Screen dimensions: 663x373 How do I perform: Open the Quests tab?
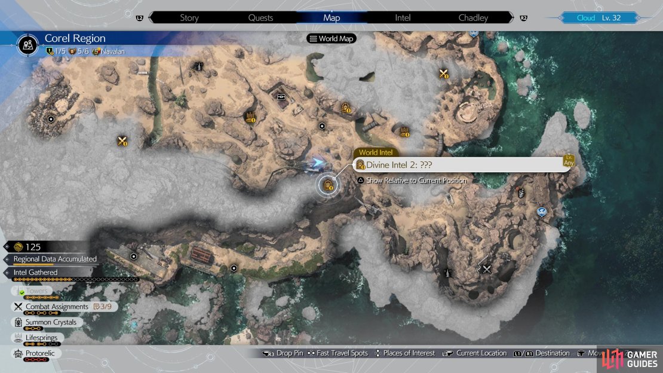(x=260, y=18)
